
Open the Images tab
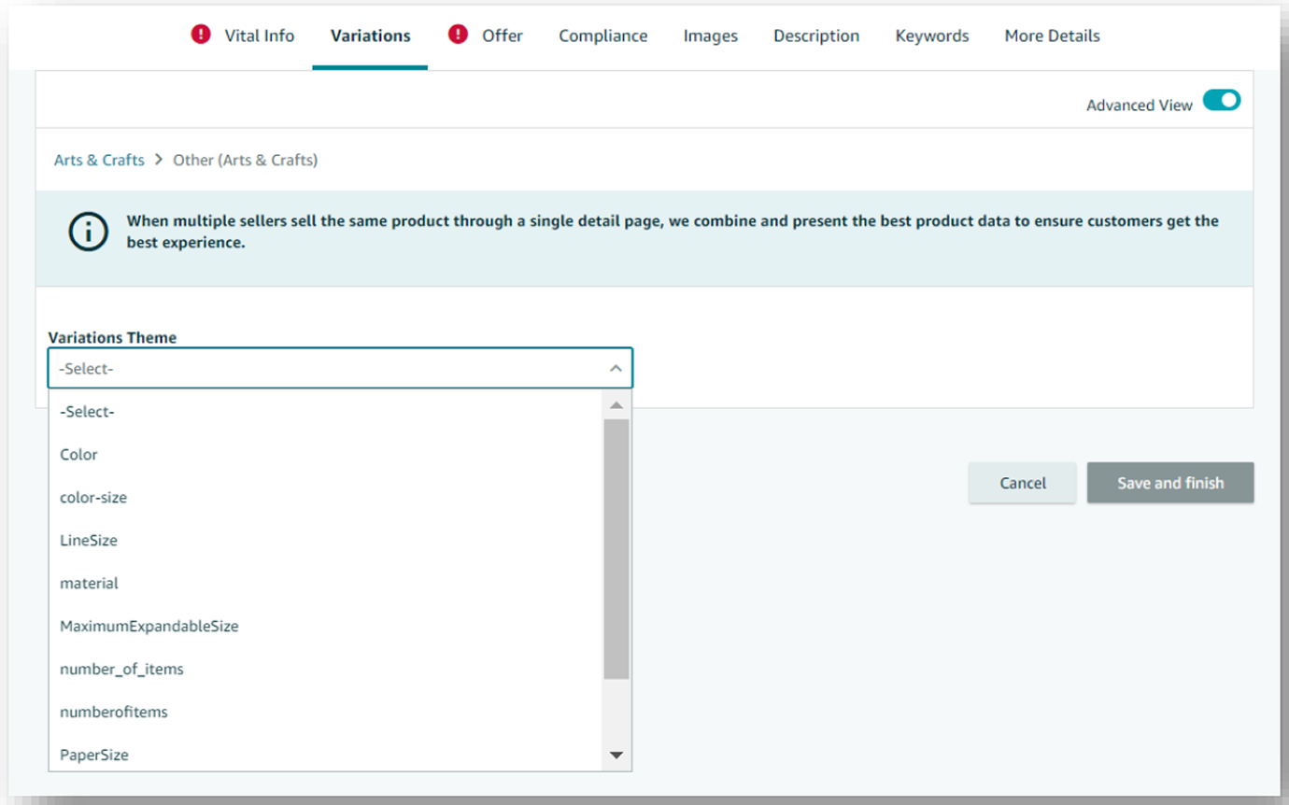(x=710, y=35)
